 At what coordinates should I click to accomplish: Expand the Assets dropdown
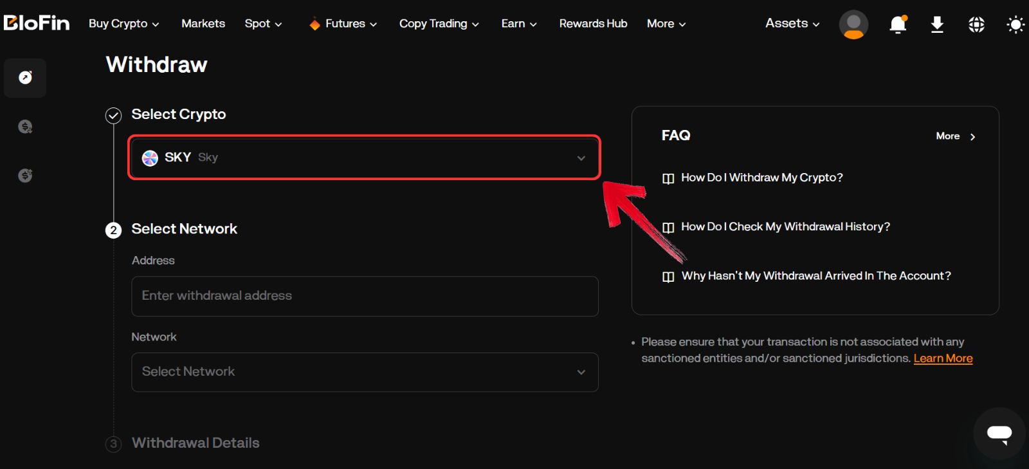(792, 24)
